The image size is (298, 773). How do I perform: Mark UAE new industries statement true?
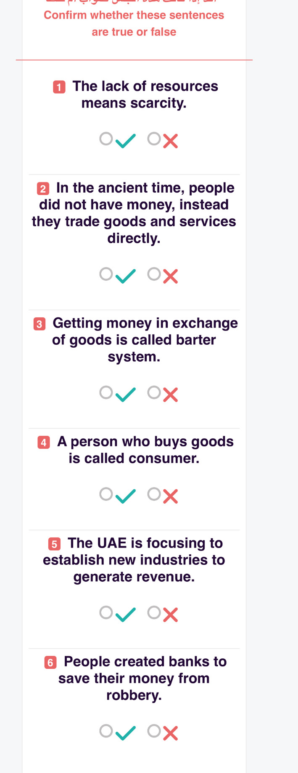pos(106,612)
